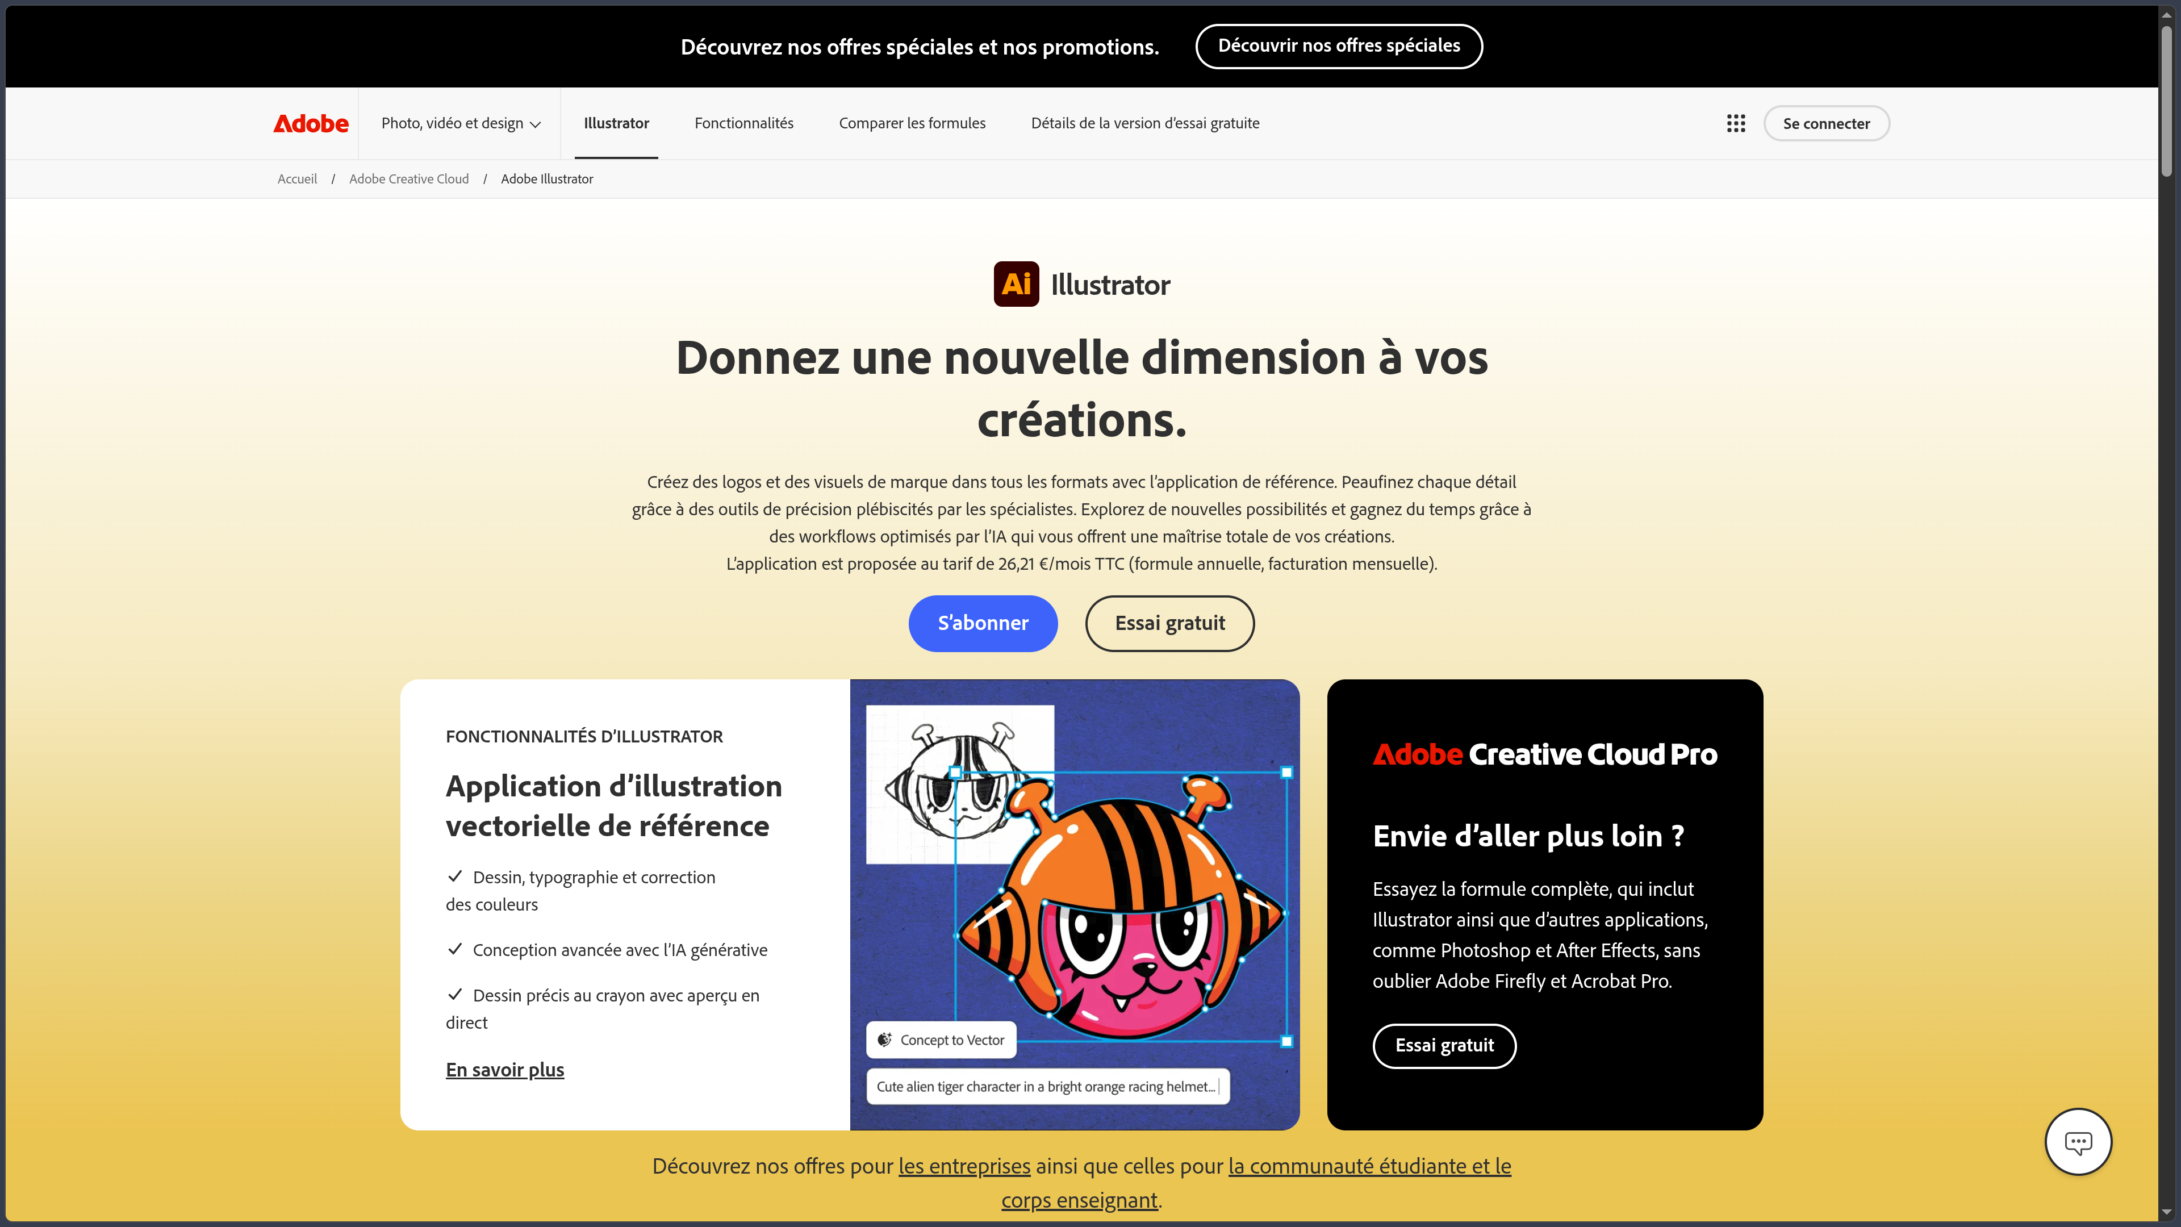
Task: Click Découvrir nos offres spéciales button
Action: coord(1339,45)
